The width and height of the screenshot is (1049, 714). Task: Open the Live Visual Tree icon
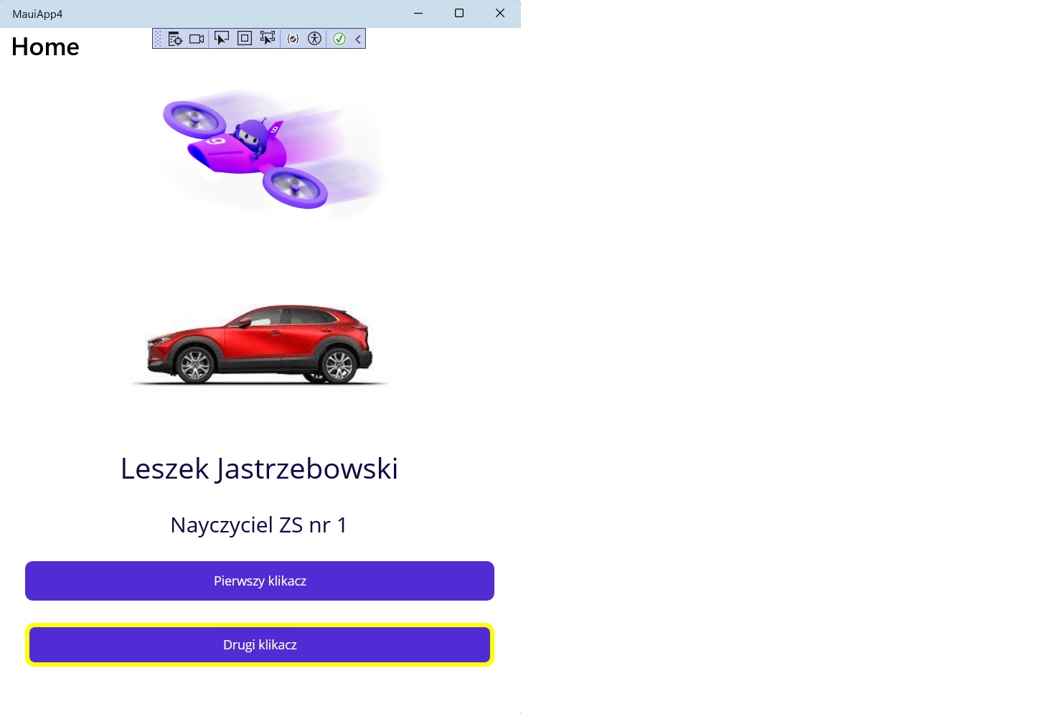175,39
